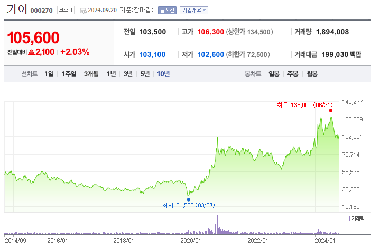Click the 고가 value 106,300
The width and height of the screenshot is (371, 249).
210,32
